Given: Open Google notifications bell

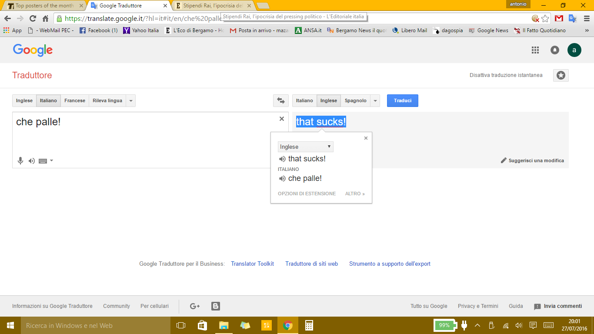Looking at the screenshot, I should click(x=555, y=50).
